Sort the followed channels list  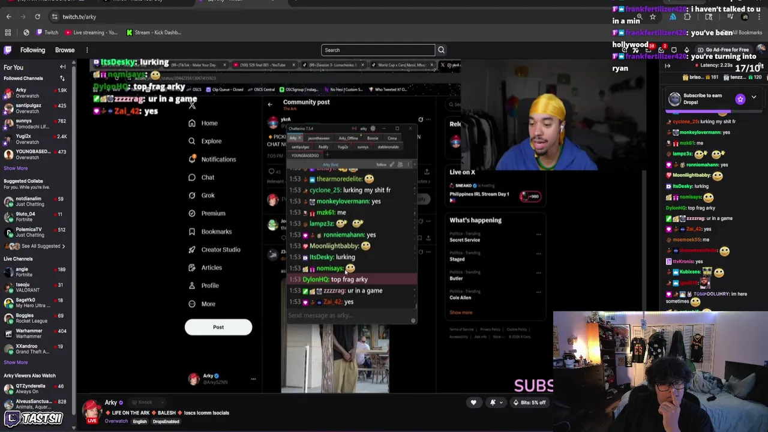tap(62, 79)
